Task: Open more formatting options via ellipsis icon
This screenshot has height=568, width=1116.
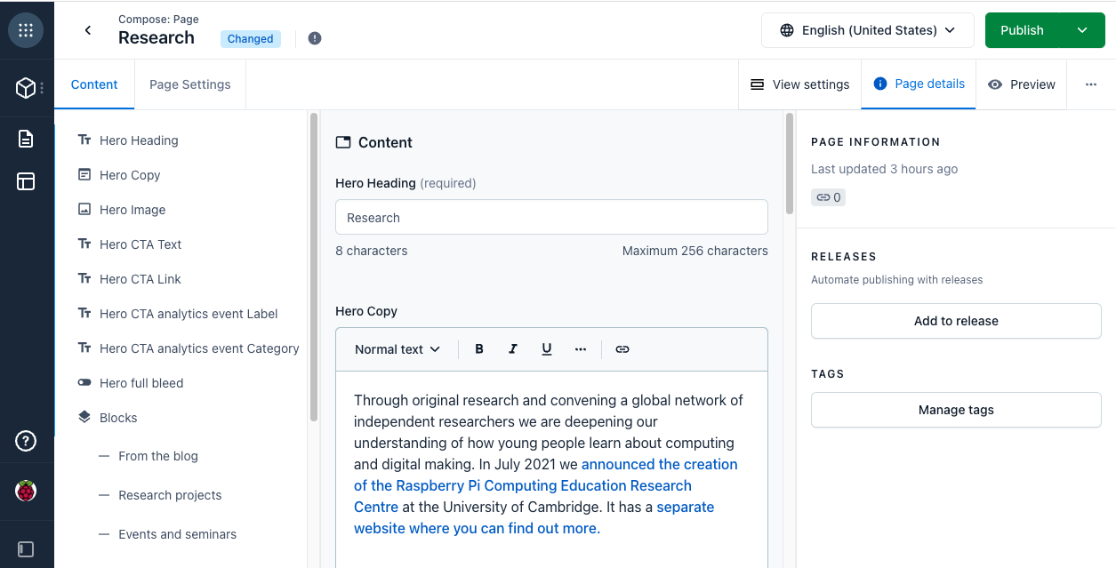Action: pos(581,348)
